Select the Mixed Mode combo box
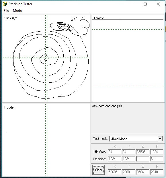Image resolution: width=166 pixels, height=178 pixels. pos(136,139)
